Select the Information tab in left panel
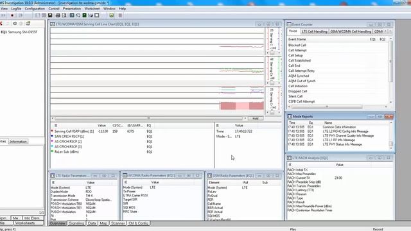This screenshot has height=231, width=411. [x=18, y=141]
